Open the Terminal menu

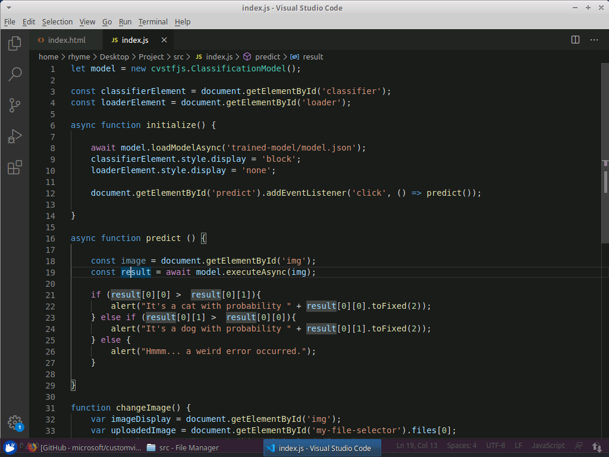(153, 22)
